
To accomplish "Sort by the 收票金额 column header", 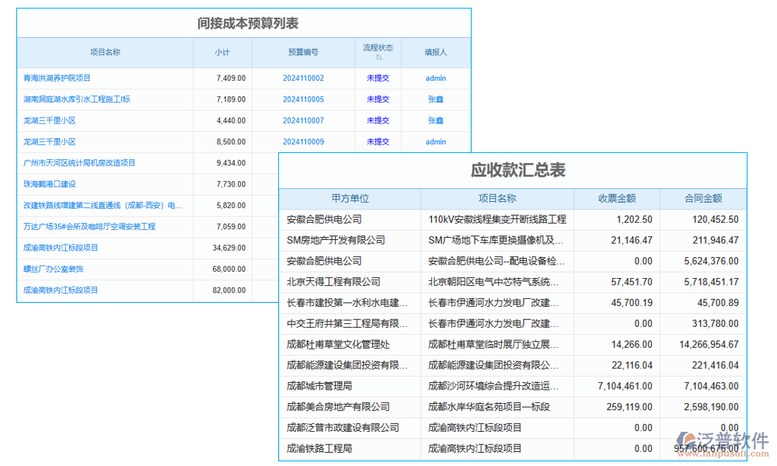I will pyautogui.click(x=619, y=199).
